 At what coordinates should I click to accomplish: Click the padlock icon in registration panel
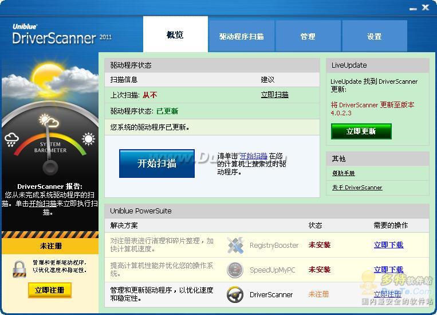[19, 269]
